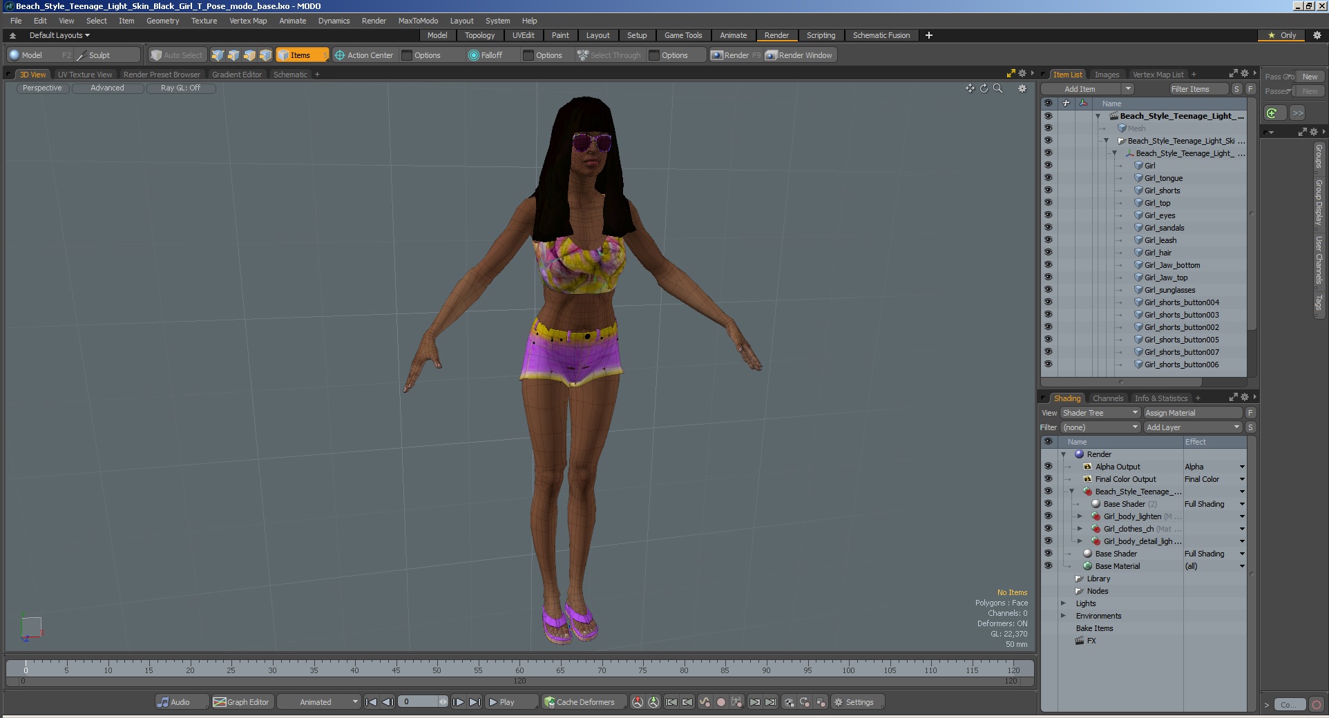Viewport: 1329px width, 718px height.
Task: Open the Add Item dropdown
Action: pyautogui.click(x=1087, y=89)
